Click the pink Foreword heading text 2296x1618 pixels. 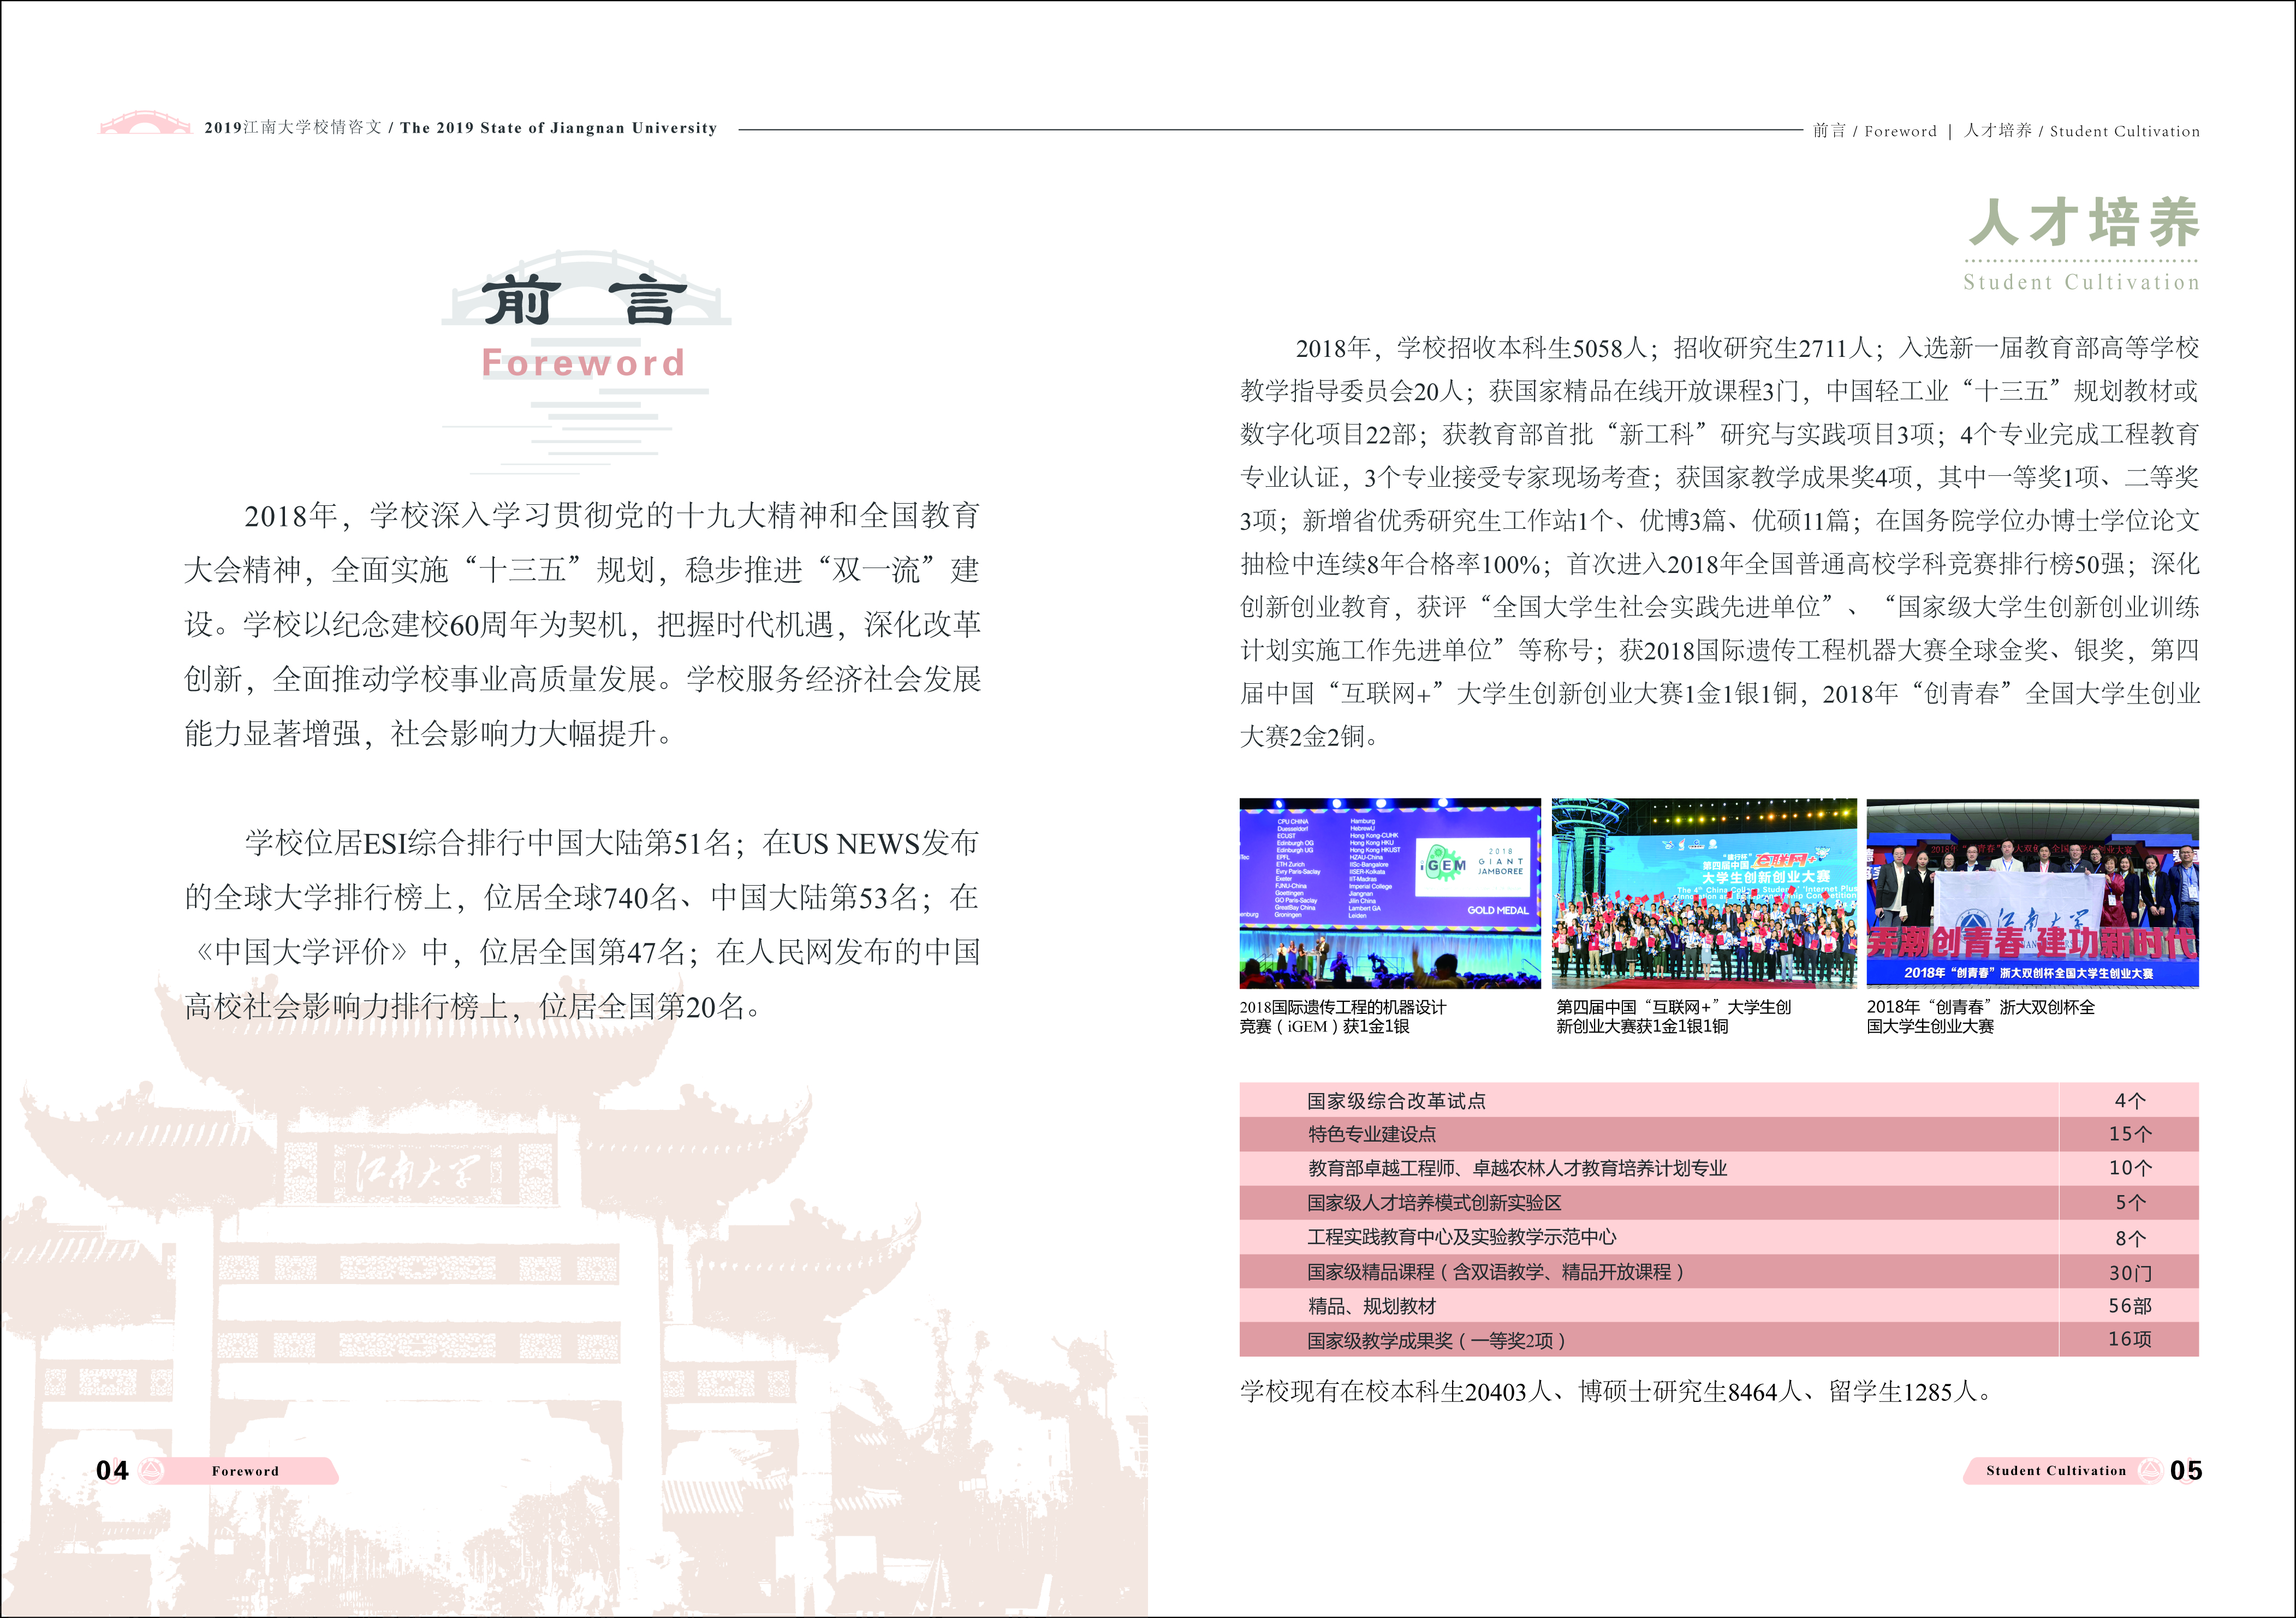(584, 363)
